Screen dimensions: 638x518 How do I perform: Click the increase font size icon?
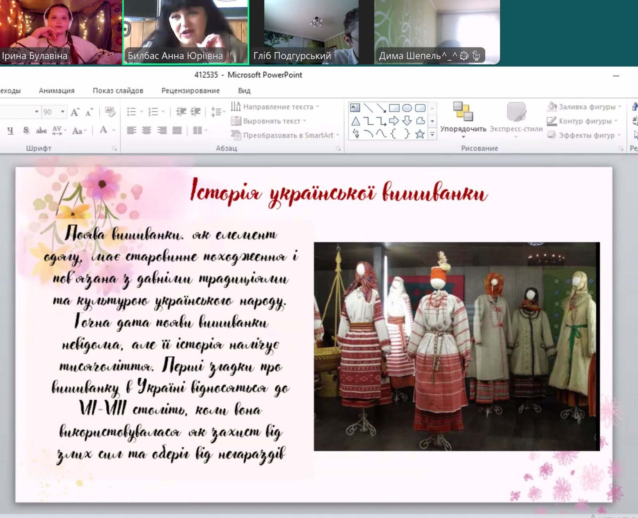coord(75,112)
